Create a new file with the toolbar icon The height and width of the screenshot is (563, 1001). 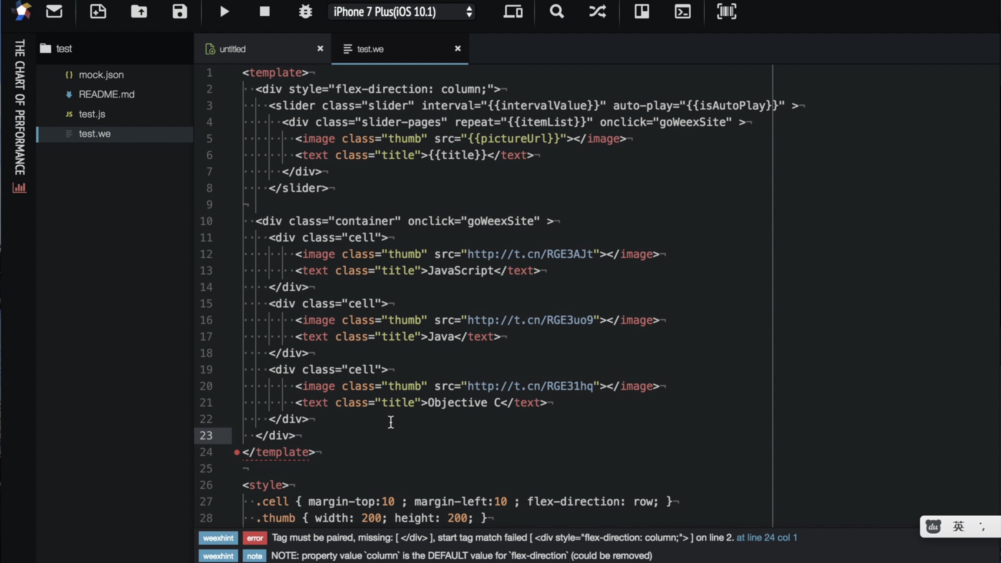coord(98,11)
